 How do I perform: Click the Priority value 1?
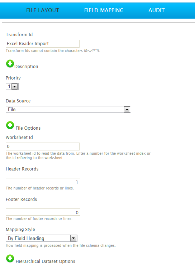[x=9, y=86]
